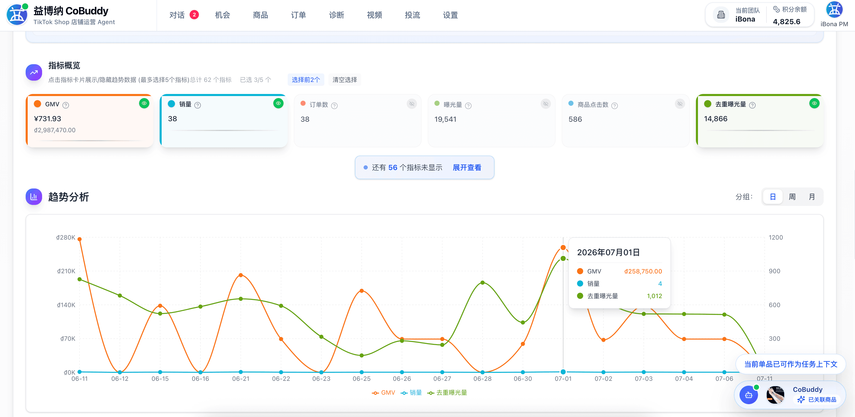Image resolution: width=855 pixels, height=417 pixels.
Task: Open the iBona PM user avatar
Action: (834, 10)
